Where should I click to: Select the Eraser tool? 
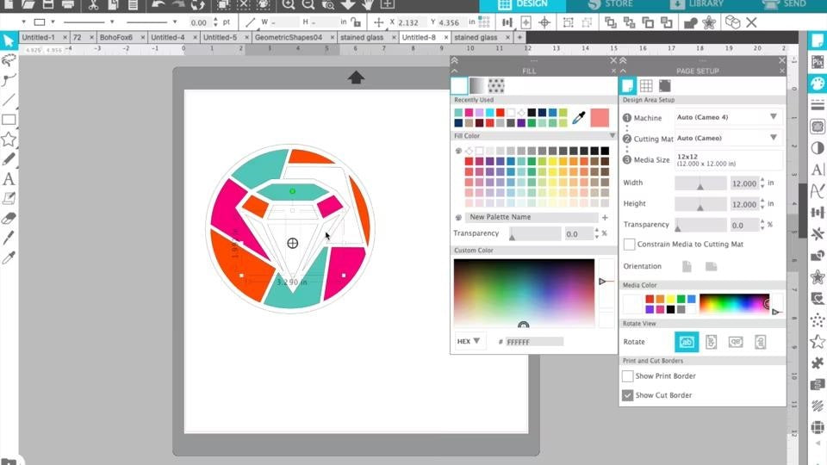pos(9,219)
